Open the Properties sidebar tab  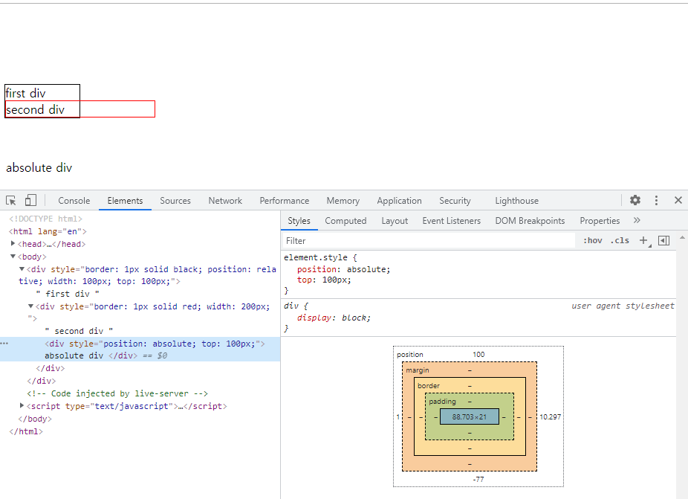[600, 221]
